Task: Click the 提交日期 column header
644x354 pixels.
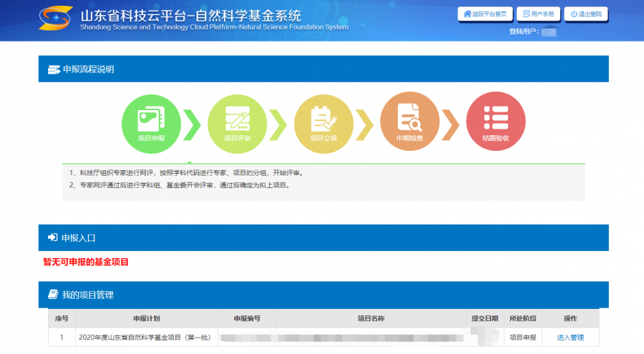Action: [x=484, y=318]
